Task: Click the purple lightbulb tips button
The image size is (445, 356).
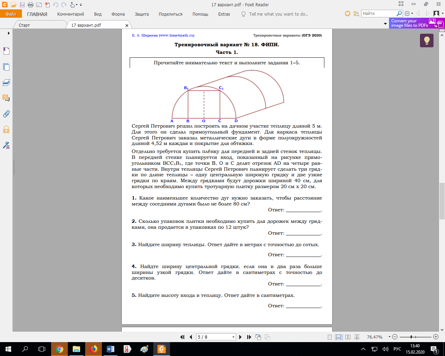Action: point(427,41)
